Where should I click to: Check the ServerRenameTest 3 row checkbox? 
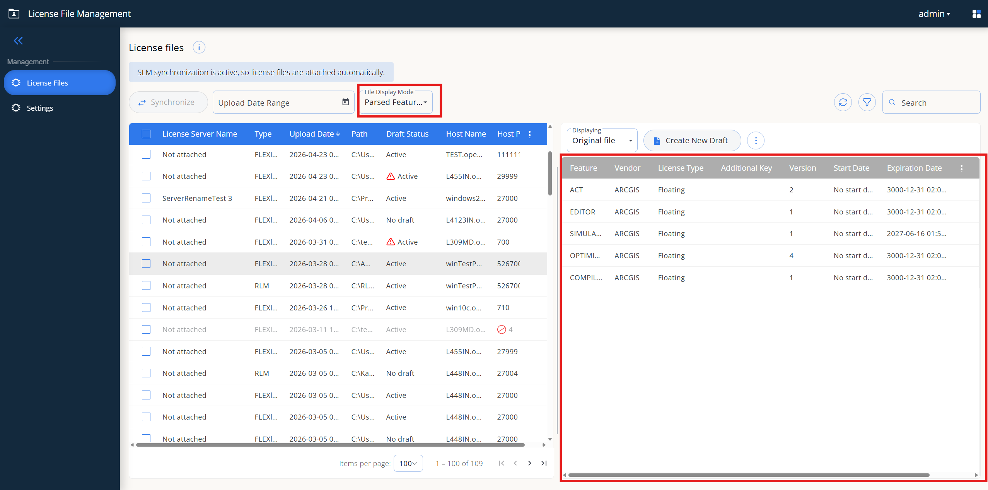coord(146,198)
